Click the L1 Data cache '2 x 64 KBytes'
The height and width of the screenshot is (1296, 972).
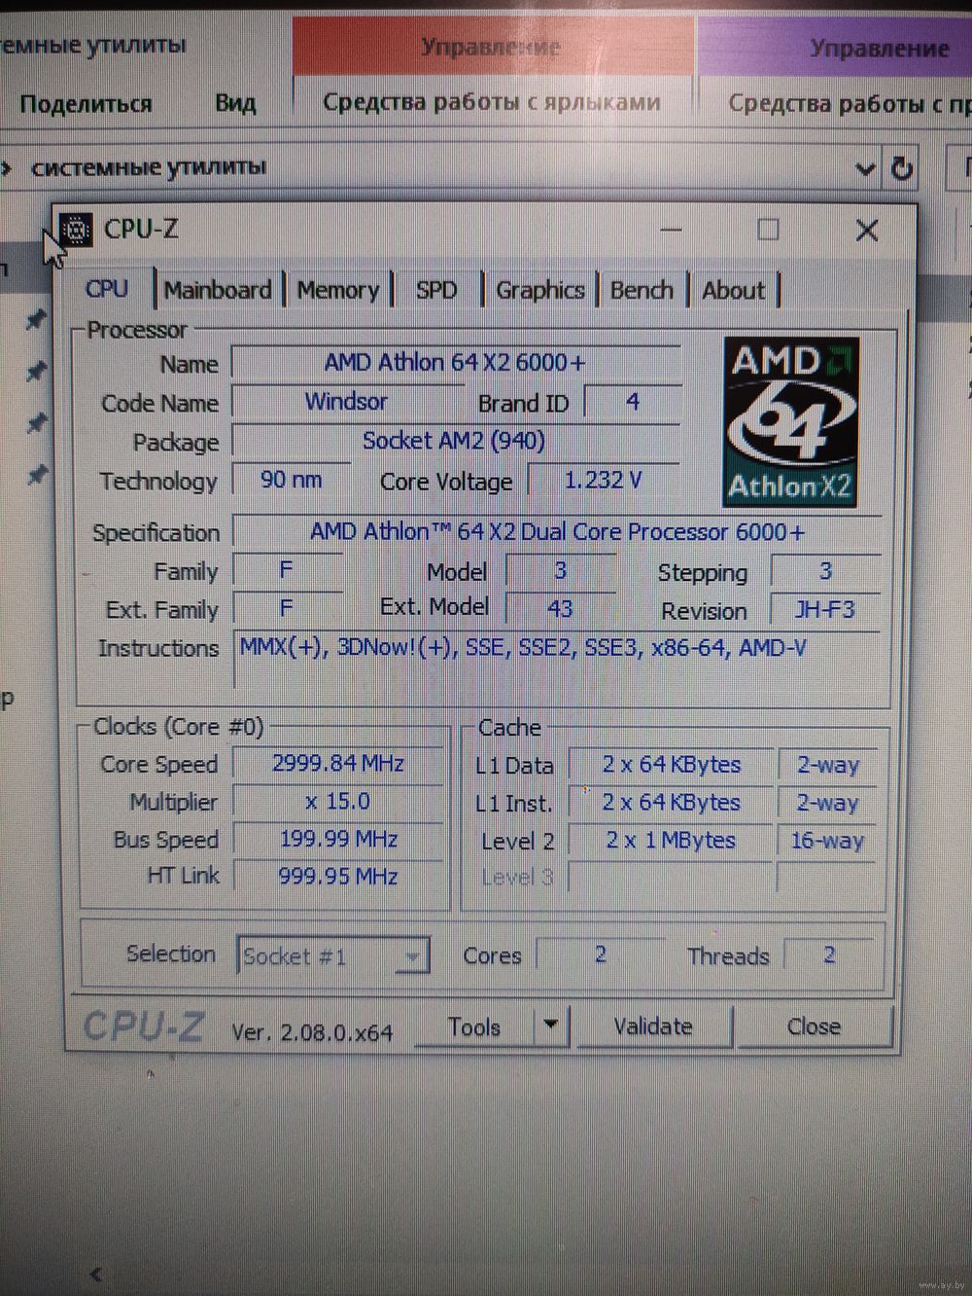tap(671, 765)
